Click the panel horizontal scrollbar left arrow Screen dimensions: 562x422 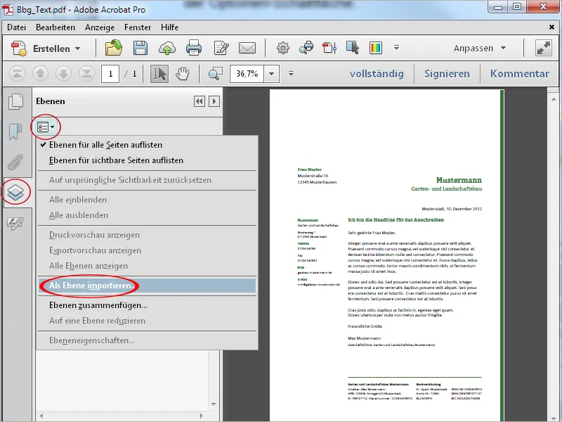pyautogui.click(x=41, y=416)
